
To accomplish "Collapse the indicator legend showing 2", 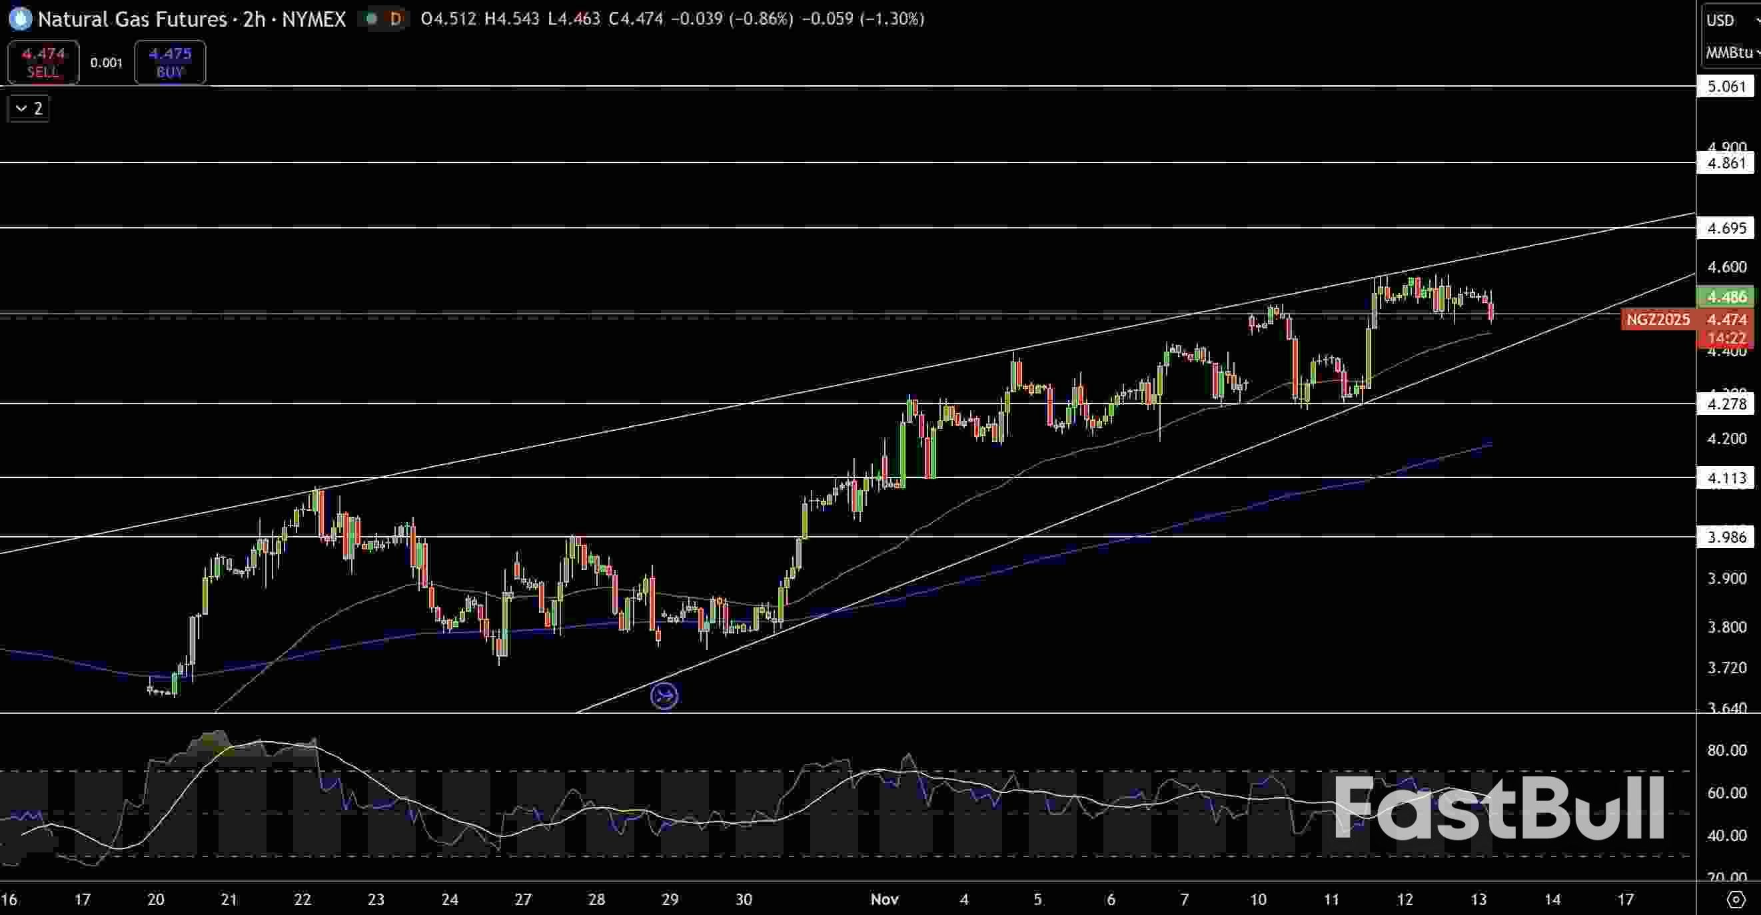I will [28, 108].
